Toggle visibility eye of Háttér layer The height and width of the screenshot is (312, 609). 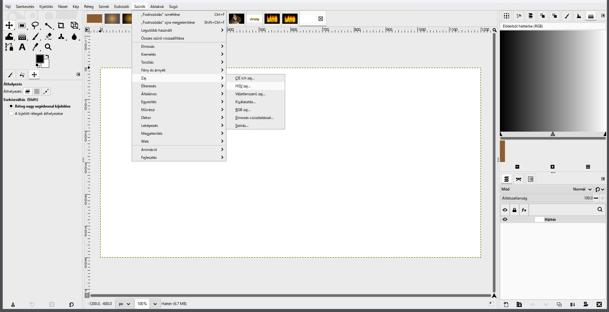point(505,220)
